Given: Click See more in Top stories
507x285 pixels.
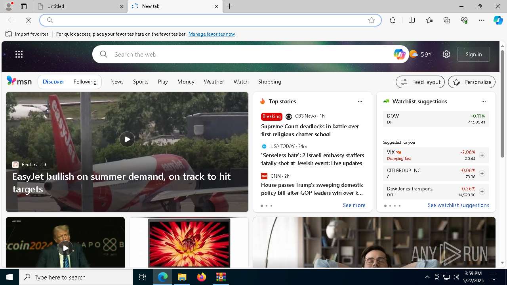Looking at the screenshot, I should coord(354,205).
